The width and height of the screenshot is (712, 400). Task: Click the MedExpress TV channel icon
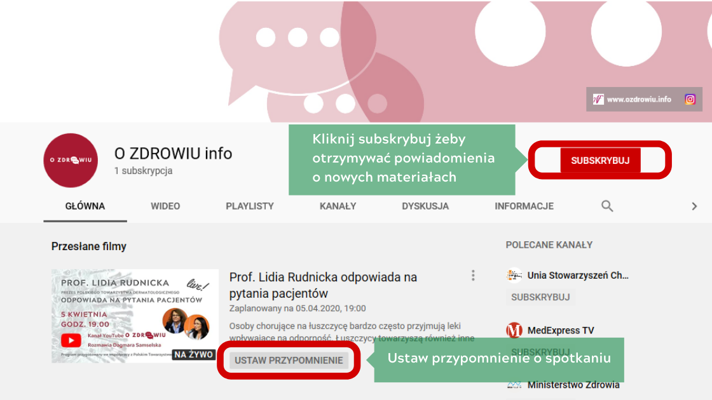512,330
